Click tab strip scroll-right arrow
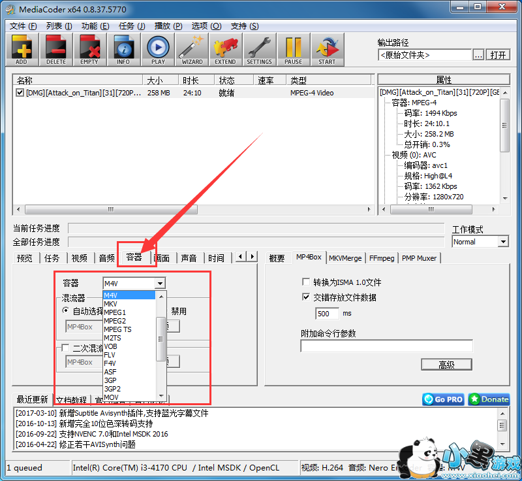This screenshot has height=481, width=522. 252,257
